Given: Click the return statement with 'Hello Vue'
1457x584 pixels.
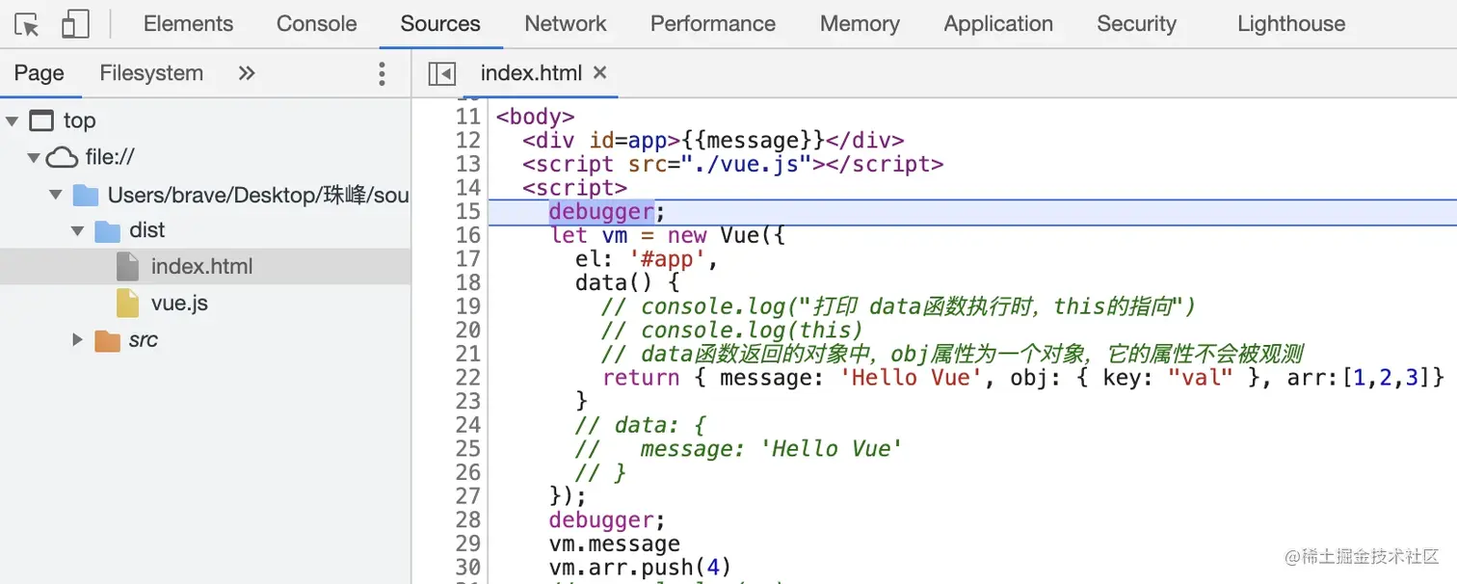Looking at the screenshot, I should [x=1023, y=377].
